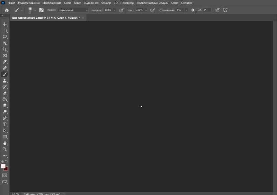Select the Zoom tool
The image size is (277, 195).
tap(5, 149)
